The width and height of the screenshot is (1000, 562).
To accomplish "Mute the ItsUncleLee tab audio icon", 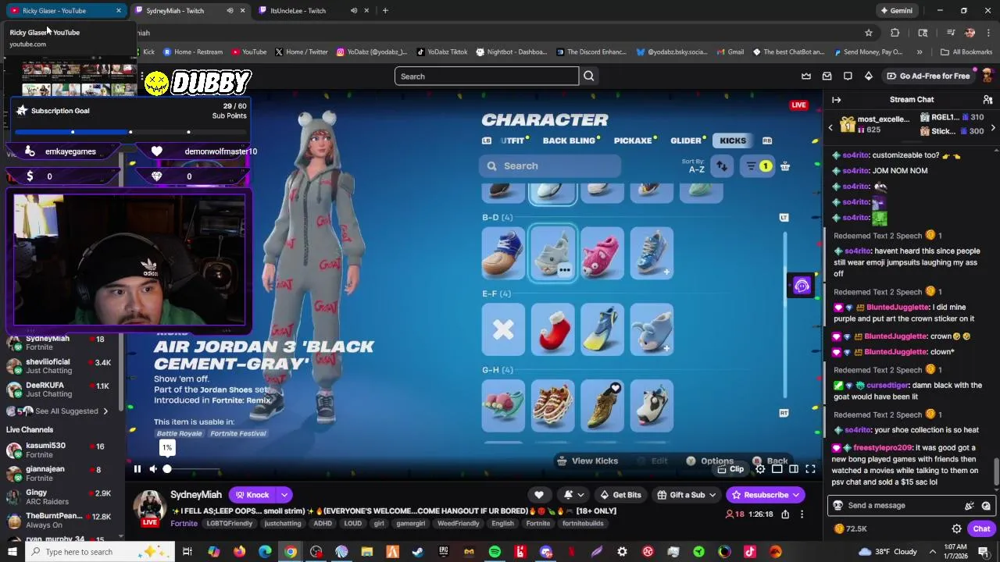I will 353,11.
